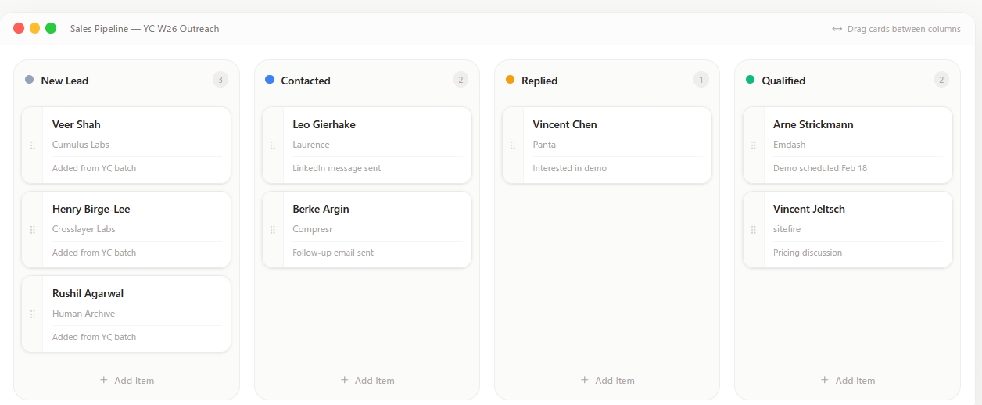Select the Replied column header
Viewport: 982px width, 405px height.
pos(539,81)
